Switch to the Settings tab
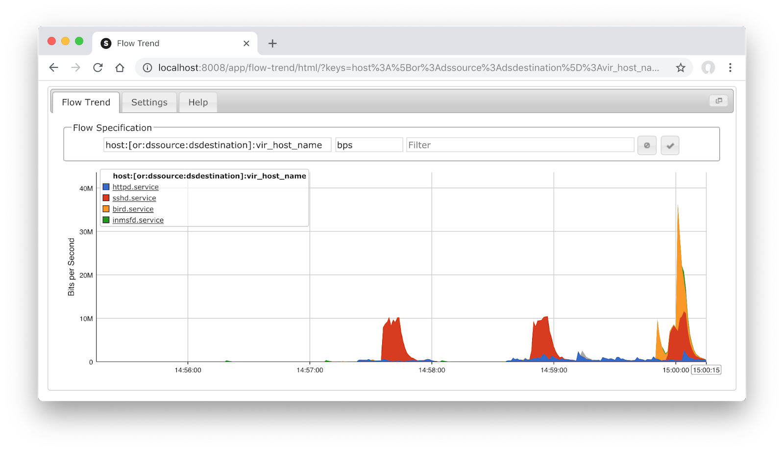Viewport: 784px width, 452px height. point(149,102)
